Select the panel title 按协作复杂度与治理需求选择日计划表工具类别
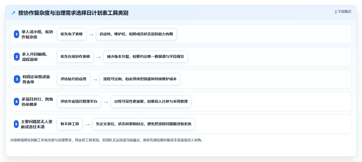Image resolution: width=362 pixels, height=162 pixels. 73,13
